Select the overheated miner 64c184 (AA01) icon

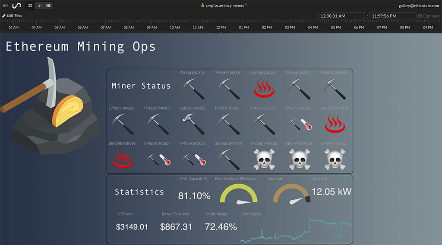point(263,89)
